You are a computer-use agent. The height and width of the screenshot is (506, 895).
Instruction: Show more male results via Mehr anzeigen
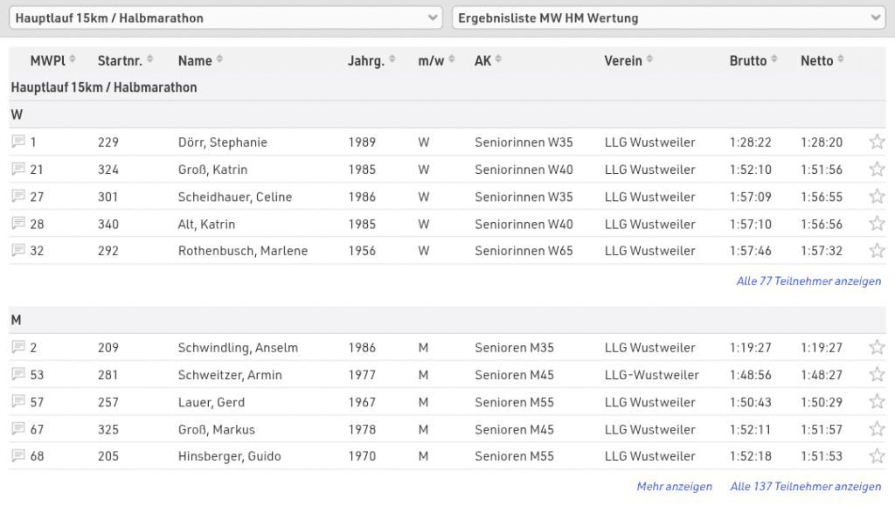point(674,487)
